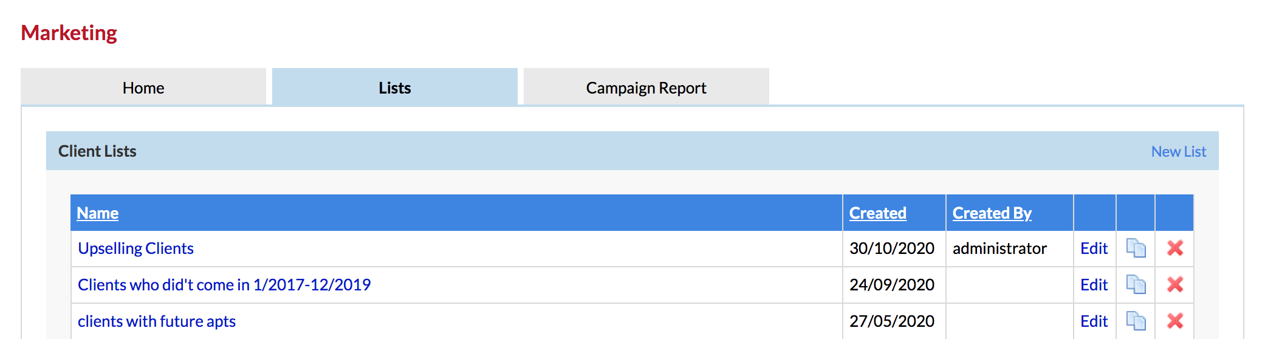This screenshot has width=1265, height=339.
Task: Edit the list created 24/09/2020
Action: [x=1094, y=285]
